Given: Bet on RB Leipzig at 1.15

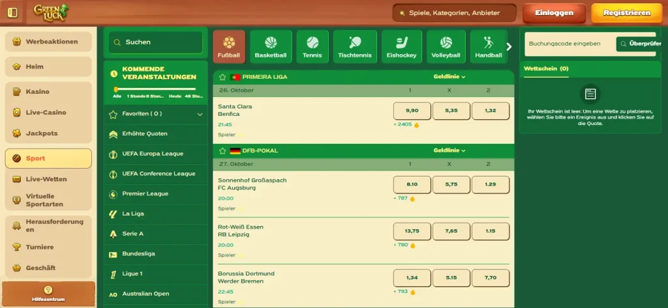Looking at the screenshot, I should pyautogui.click(x=491, y=231).
